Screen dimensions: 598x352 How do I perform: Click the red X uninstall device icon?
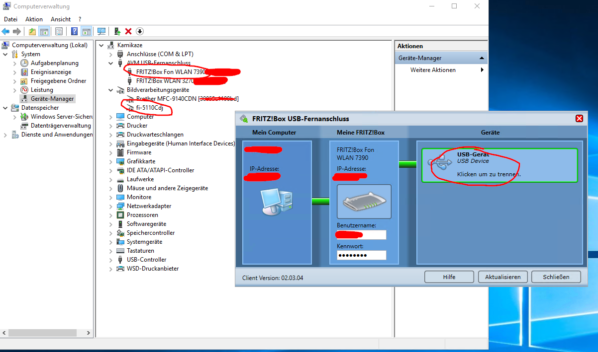point(128,31)
